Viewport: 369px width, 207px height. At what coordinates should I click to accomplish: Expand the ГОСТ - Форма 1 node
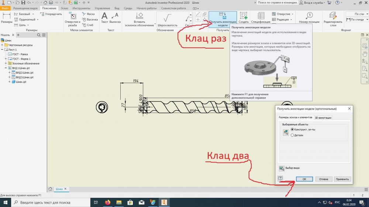coord(6,59)
